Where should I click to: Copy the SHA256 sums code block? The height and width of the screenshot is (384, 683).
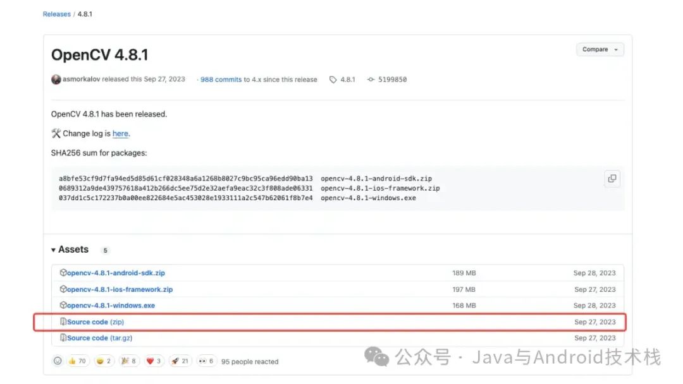click(x=612, y=178)
